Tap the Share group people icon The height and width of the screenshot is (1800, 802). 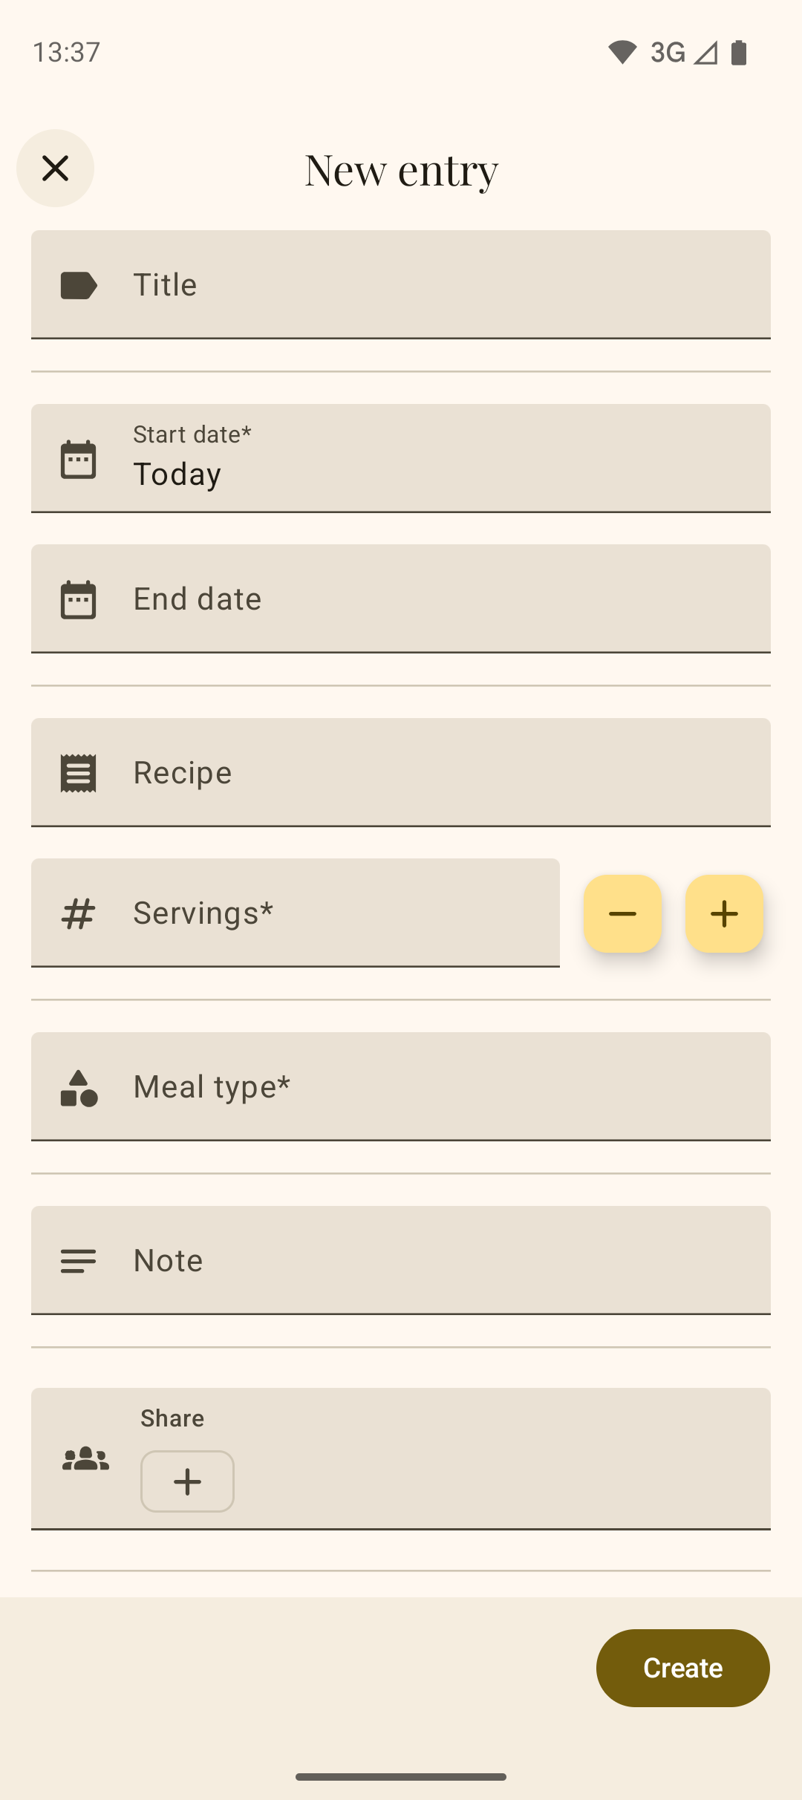click(x=85, y=1459)
